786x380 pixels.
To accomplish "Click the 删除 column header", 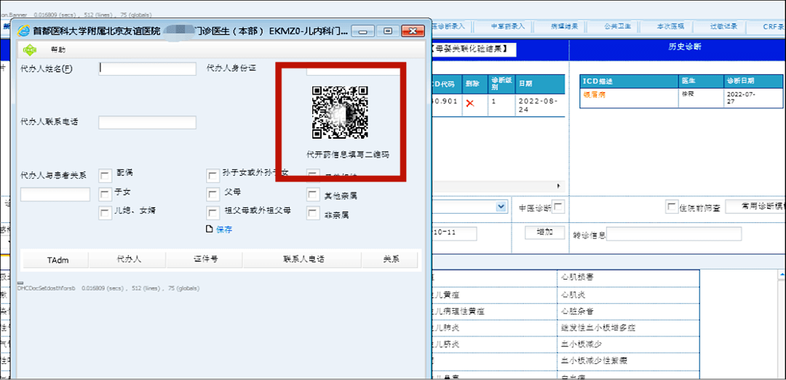I will pos(475,83).
